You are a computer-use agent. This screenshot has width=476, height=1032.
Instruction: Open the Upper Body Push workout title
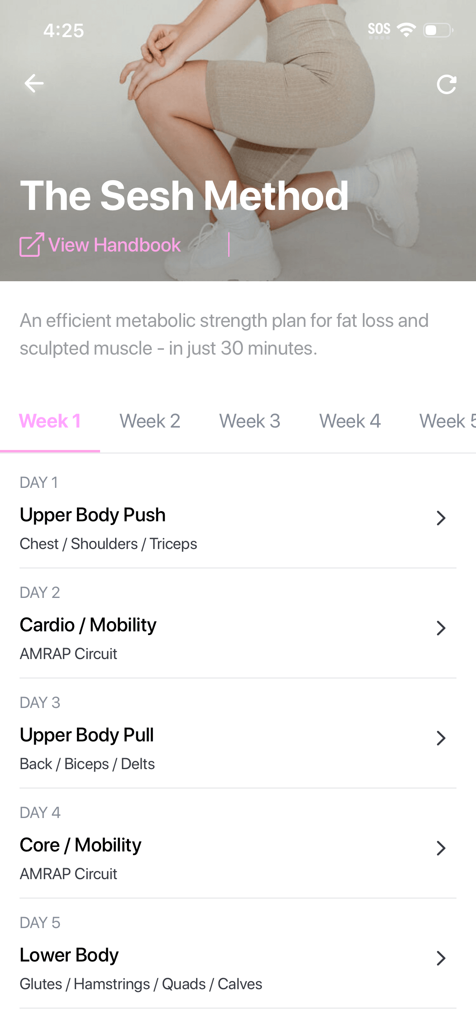93,515
